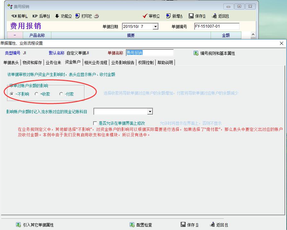
Task: Select the 不影响 radio option
Action: (x=12, y=94)
